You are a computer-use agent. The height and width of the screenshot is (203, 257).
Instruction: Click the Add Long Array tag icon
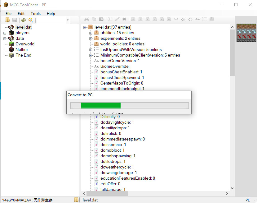tap(190, 19)
